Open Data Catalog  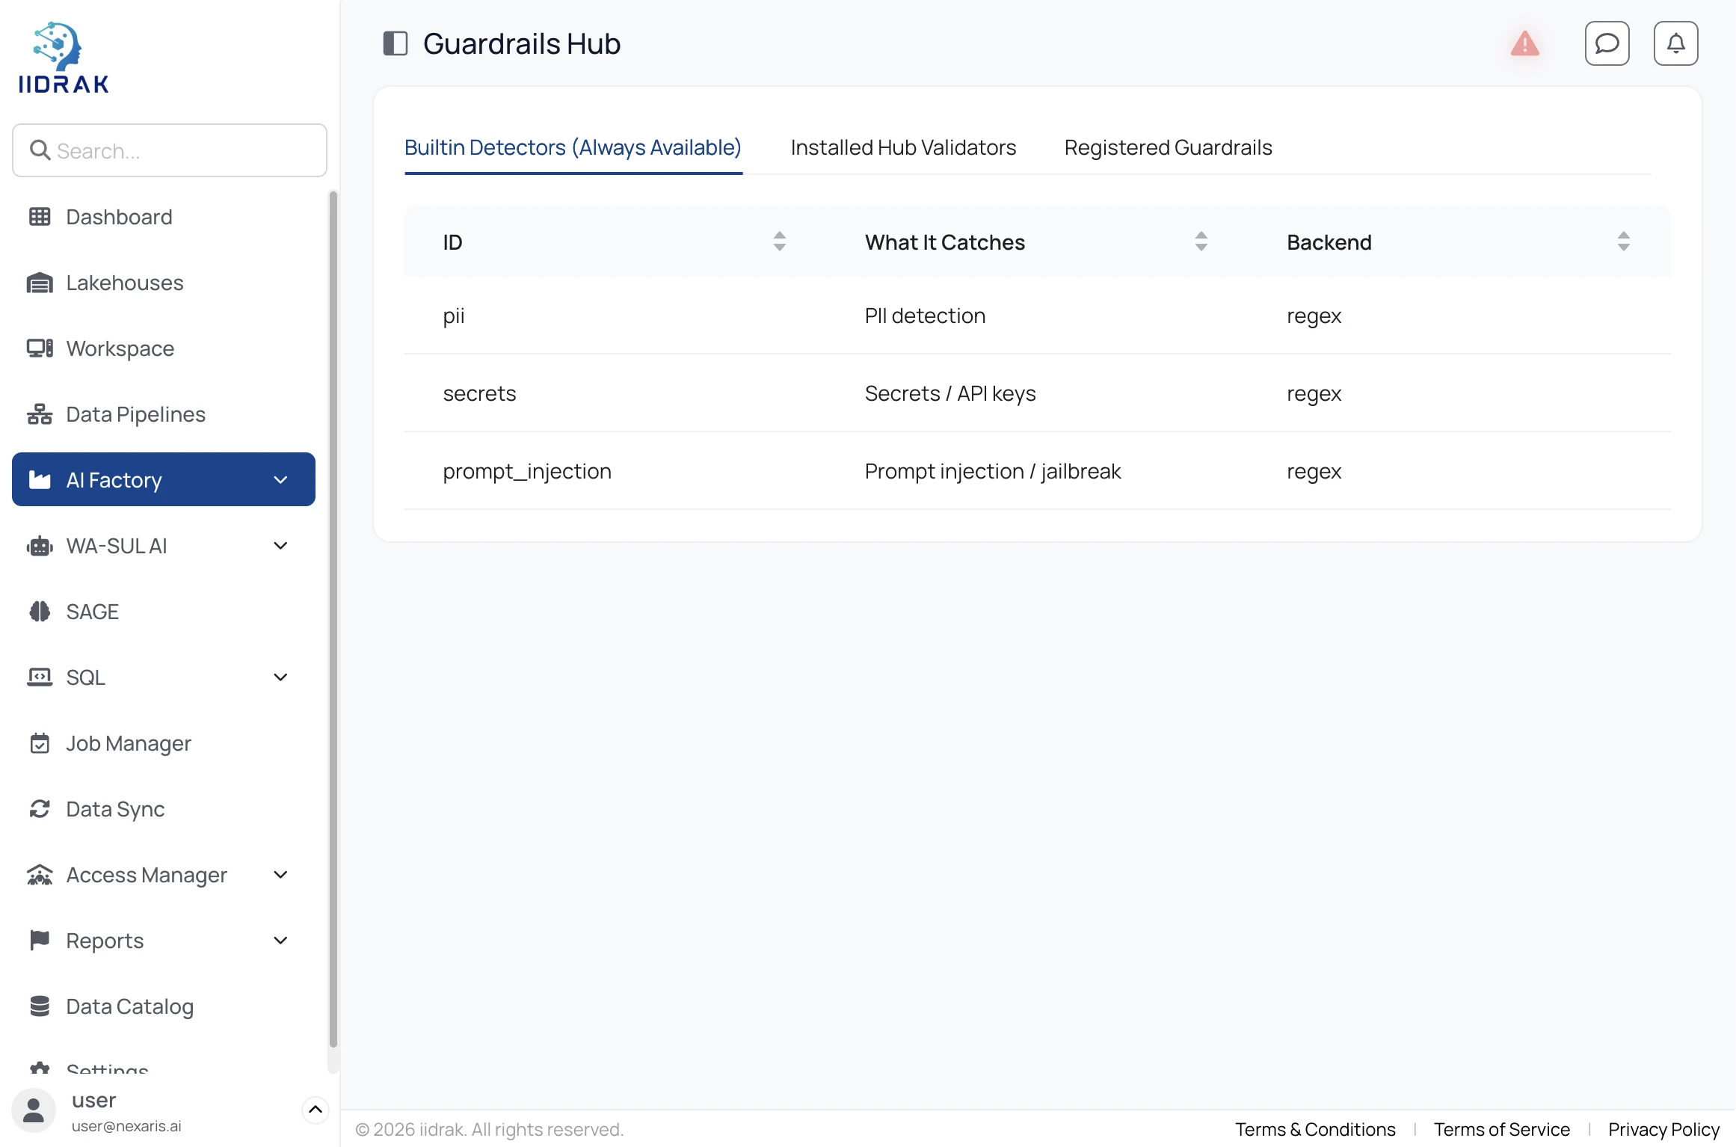163,1006
